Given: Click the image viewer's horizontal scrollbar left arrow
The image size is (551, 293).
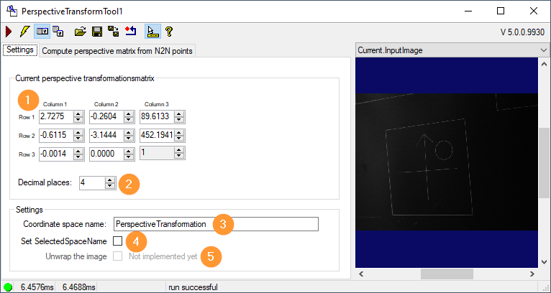Looking at the screenshot, I should (x=361, y=274).
